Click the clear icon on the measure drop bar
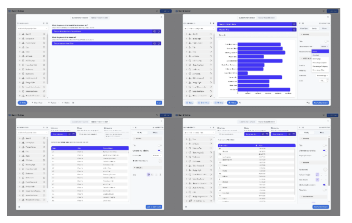The image size is (352, 223). pos(159,44)
